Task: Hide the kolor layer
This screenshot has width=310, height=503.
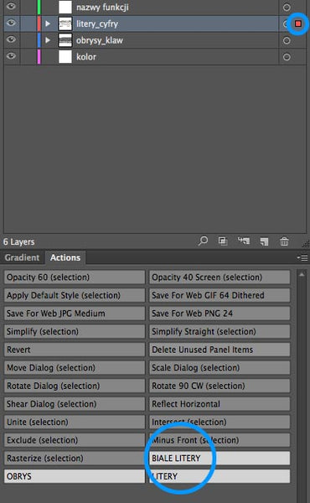Action: (11, 56)
